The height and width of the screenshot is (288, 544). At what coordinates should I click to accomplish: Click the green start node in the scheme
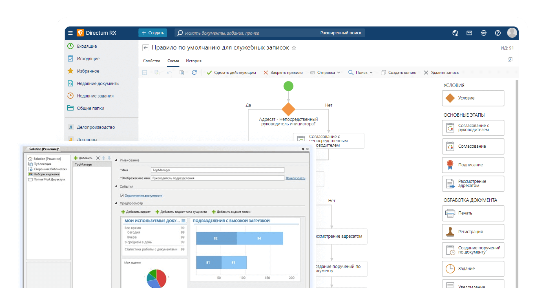tap(288, 86)
